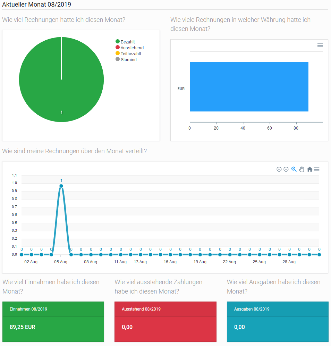The image size is (331, 346).
Task: Click the Aktueller Monat 08/2019 heading
Action: (x=36, y=5)
